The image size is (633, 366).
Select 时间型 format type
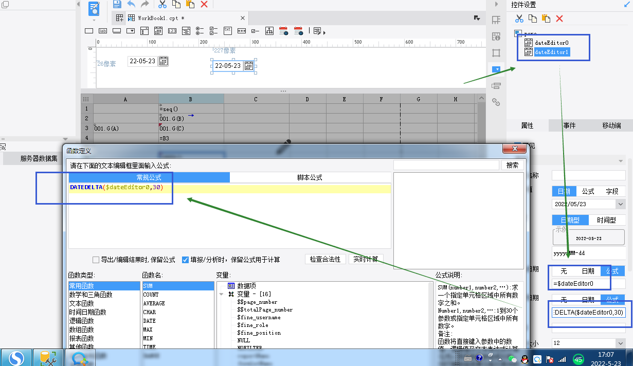[607, 220]
